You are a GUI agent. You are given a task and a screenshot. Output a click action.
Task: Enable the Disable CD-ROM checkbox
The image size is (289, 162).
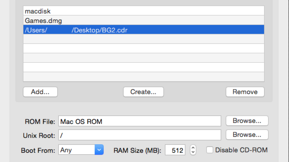point(210,150)
